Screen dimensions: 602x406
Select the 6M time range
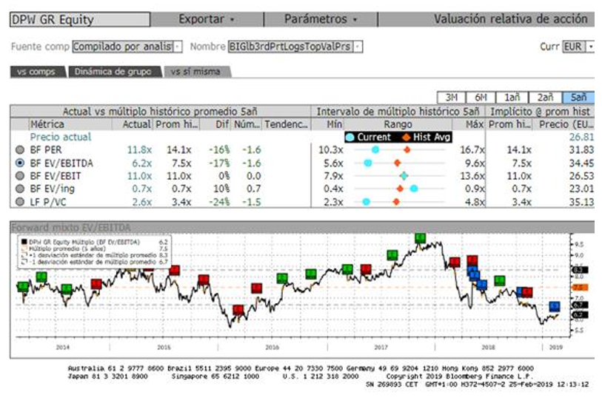(481, 98)
